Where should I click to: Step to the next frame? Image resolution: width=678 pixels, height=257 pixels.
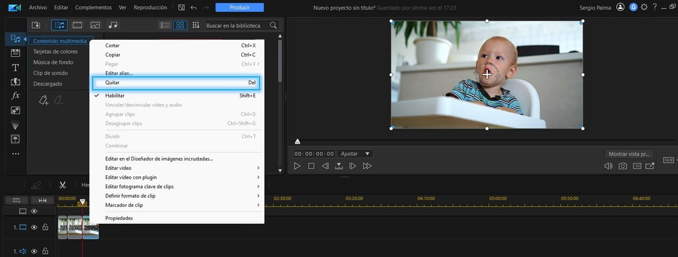point(353,166)
